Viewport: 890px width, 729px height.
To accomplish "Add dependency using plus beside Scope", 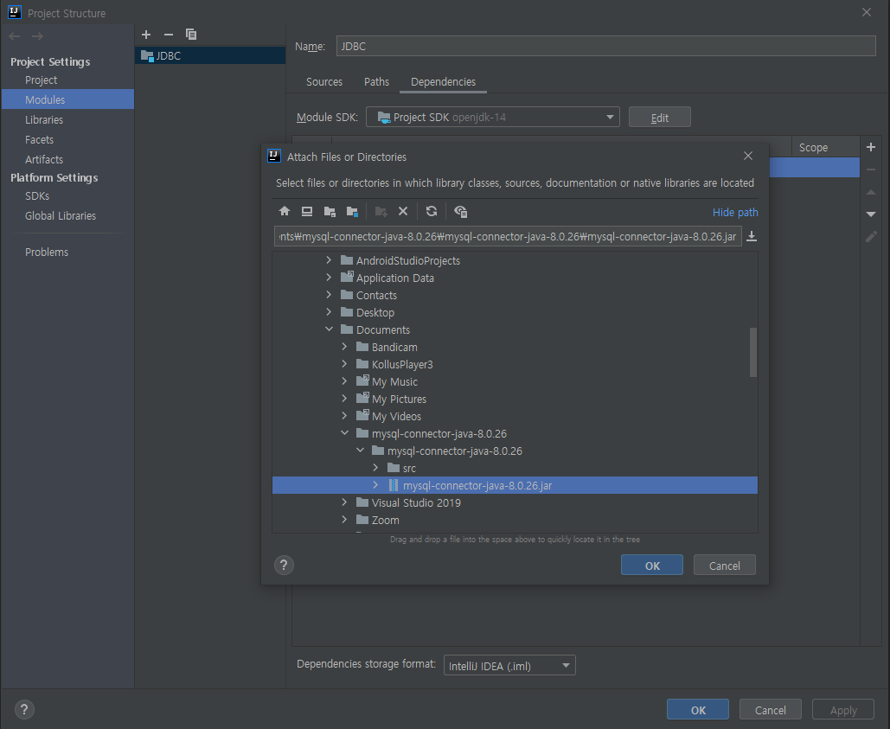I will pos(871,147).
